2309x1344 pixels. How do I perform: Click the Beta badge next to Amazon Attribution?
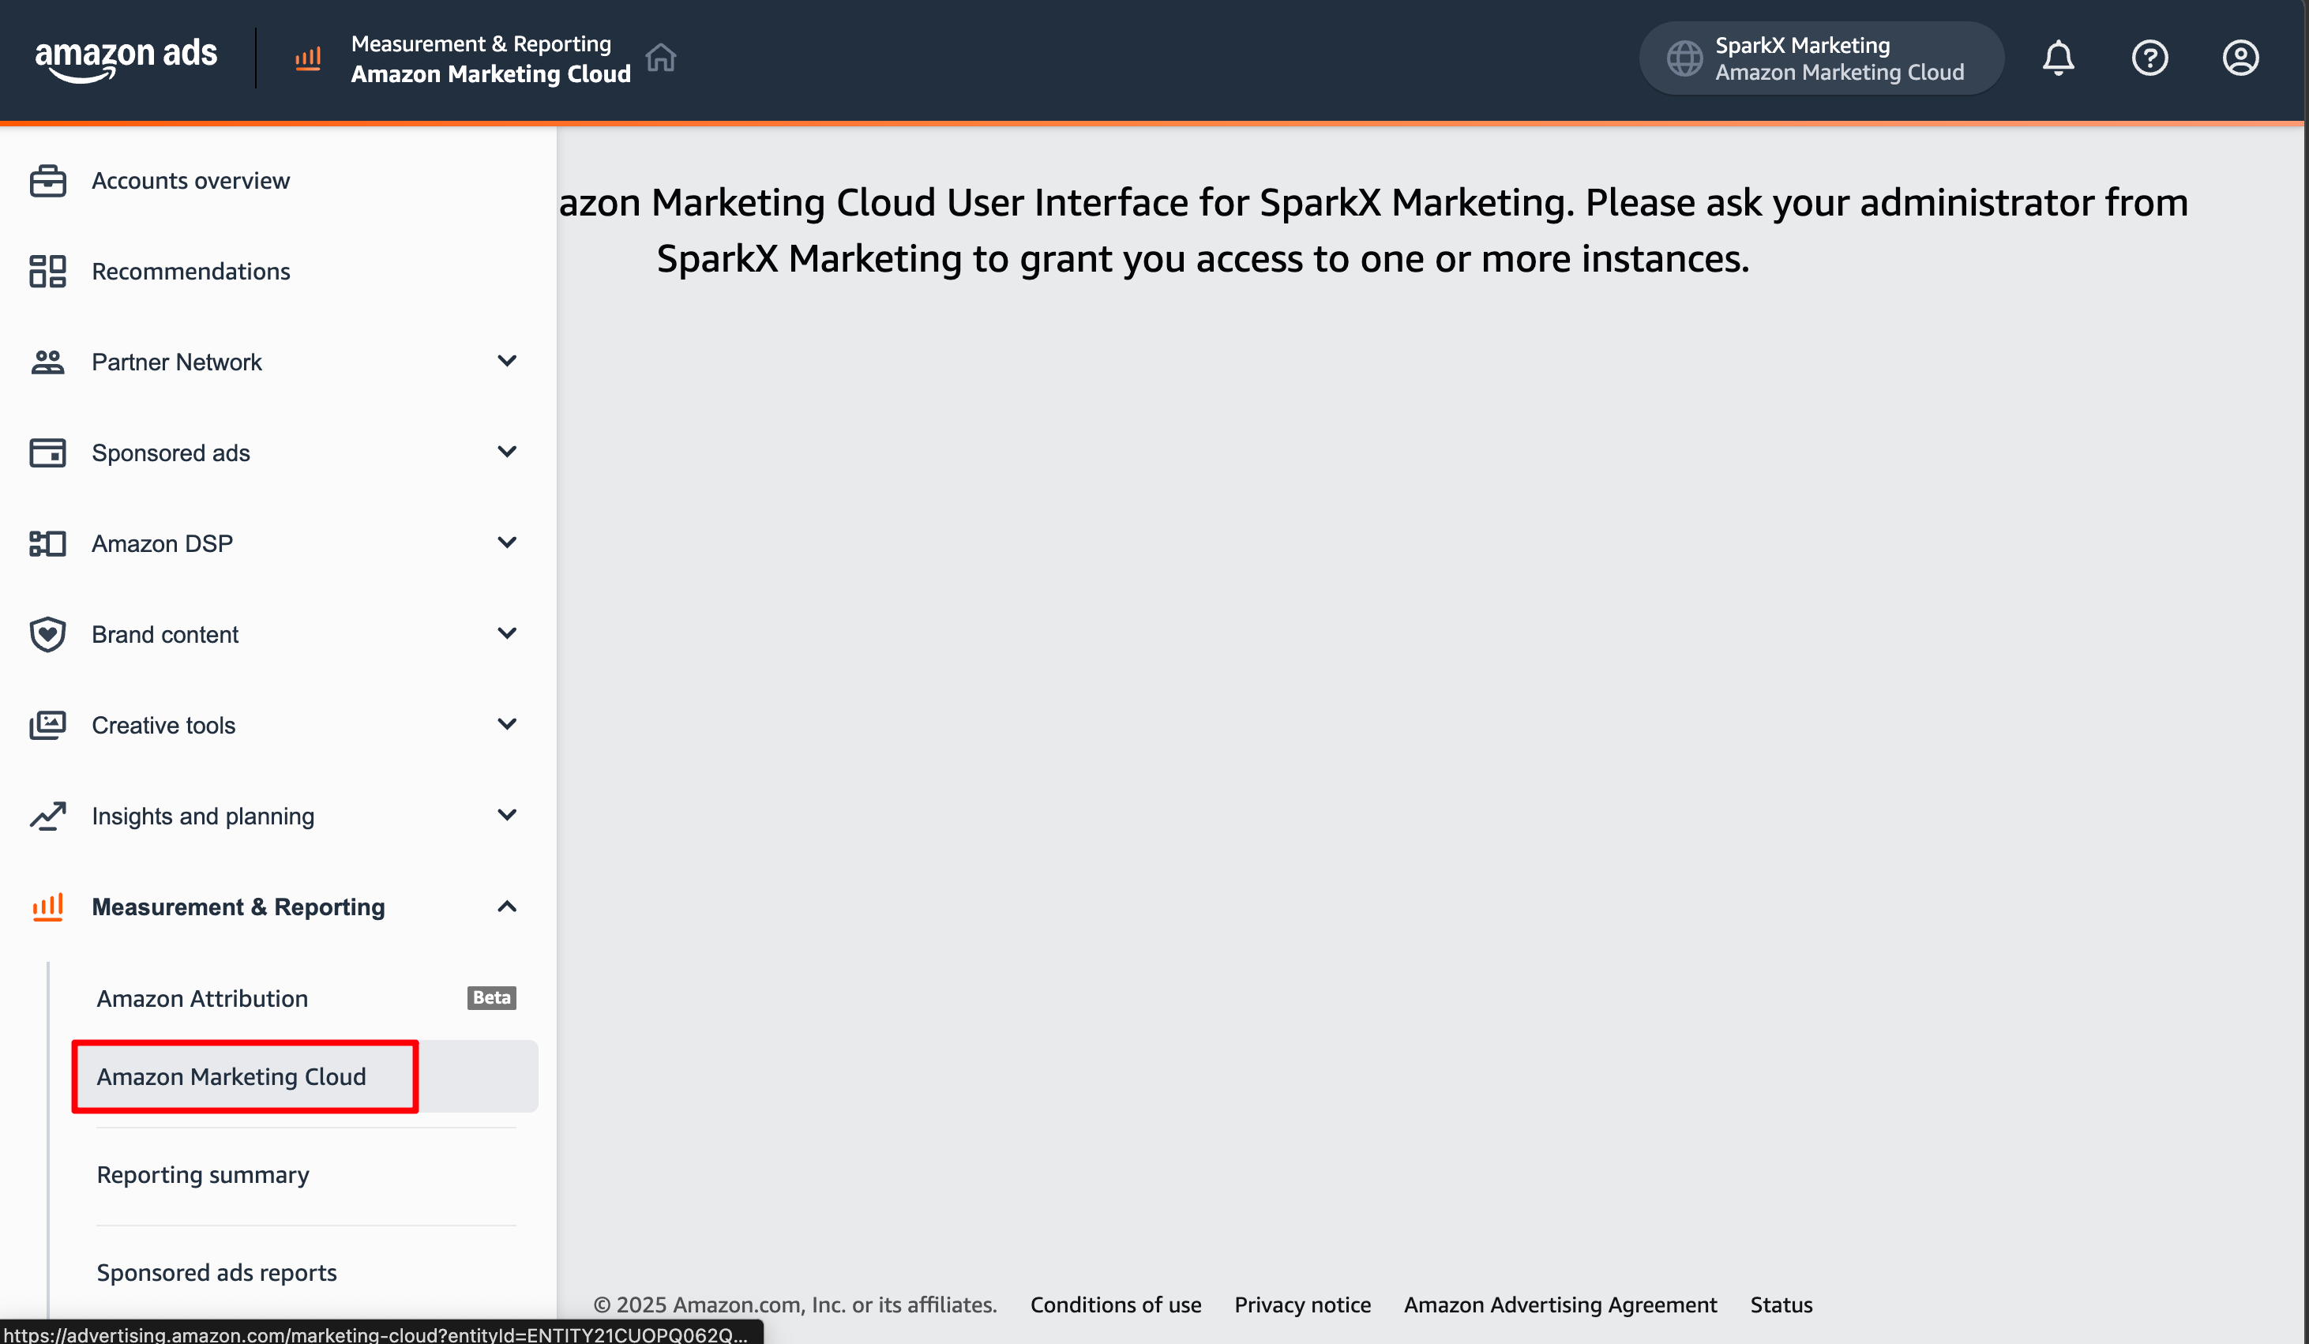(491, 997)
